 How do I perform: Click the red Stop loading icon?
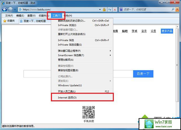coord(115,9)
